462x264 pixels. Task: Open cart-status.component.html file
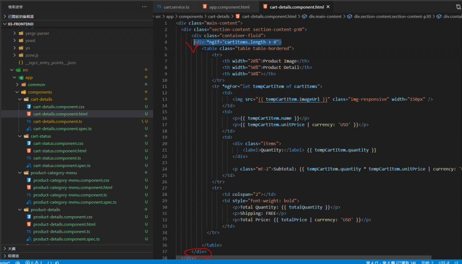pyautogui.click(x=60, y=151)
